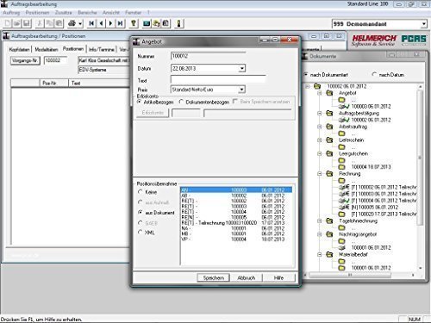Select the Angebot folder icon in Dokumente tree
Viewport: 431px width, 323px height.
coord(329,93)
